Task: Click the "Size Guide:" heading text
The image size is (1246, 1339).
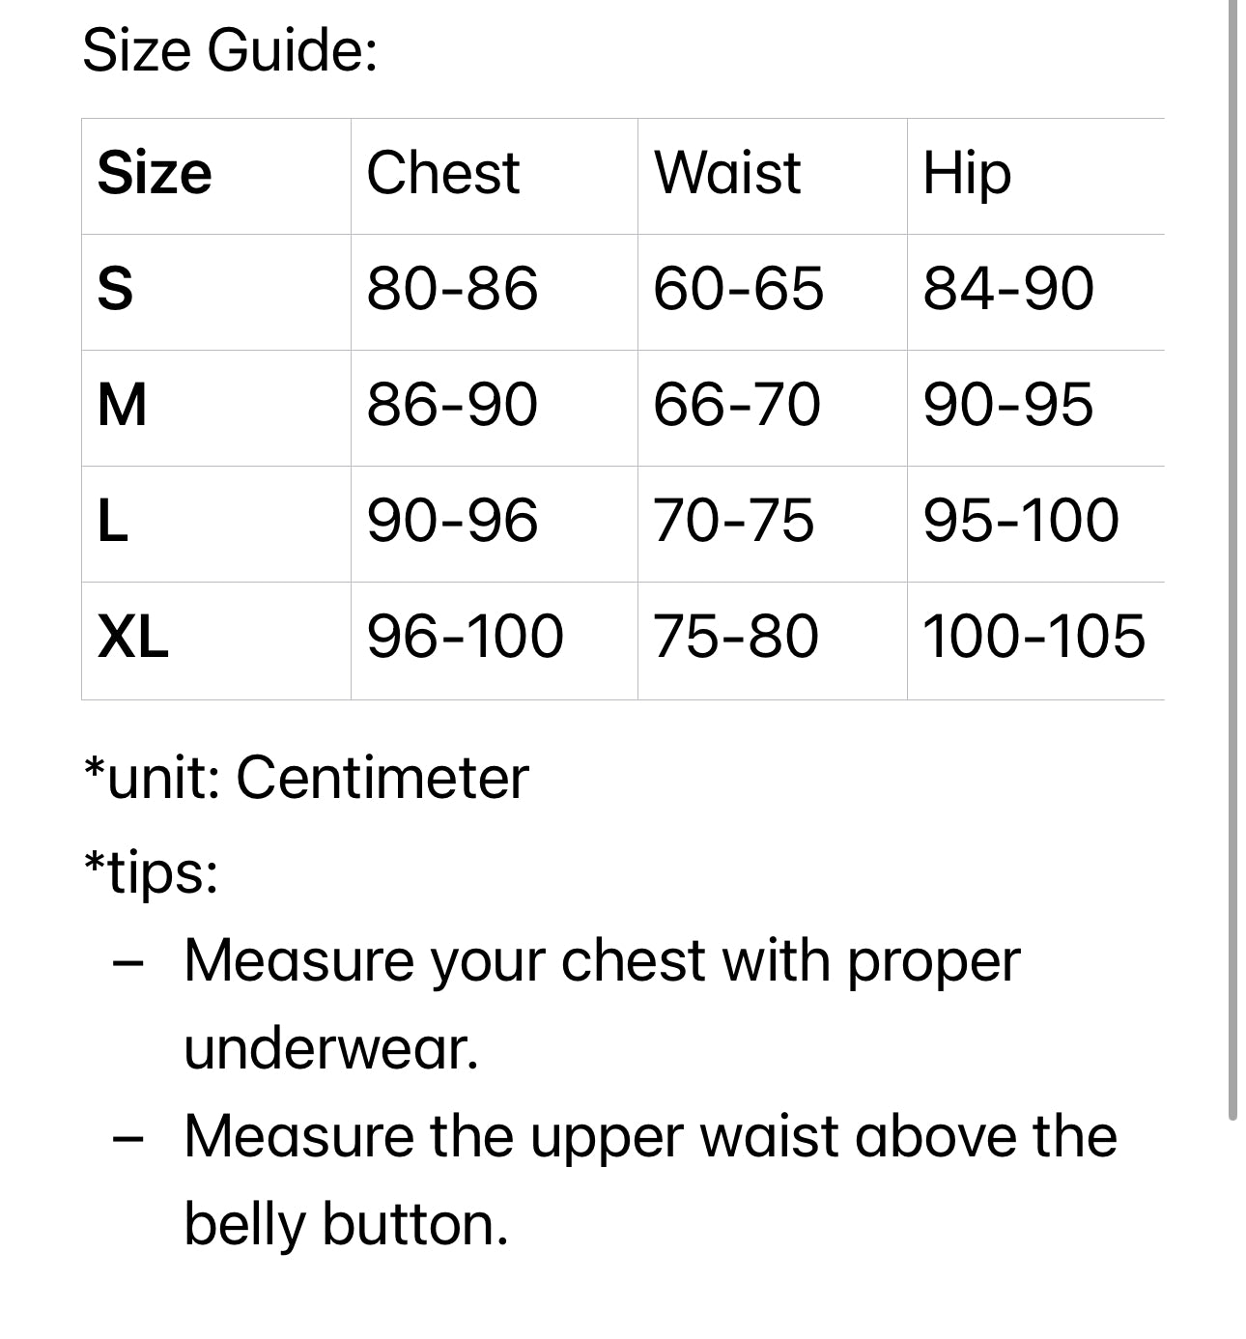Action: click(230, 50)
